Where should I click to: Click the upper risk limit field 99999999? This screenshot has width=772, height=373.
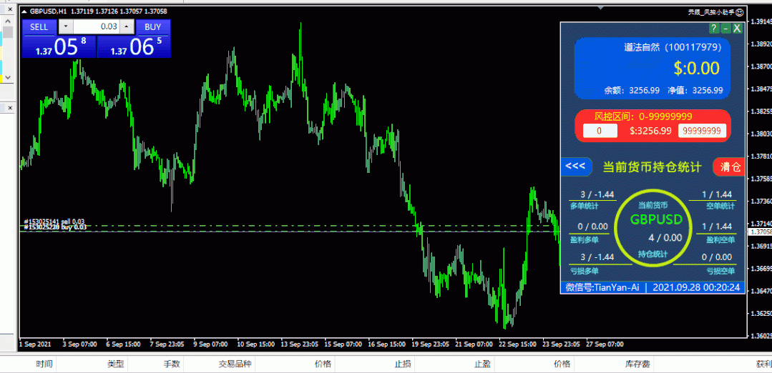point(702,131)
